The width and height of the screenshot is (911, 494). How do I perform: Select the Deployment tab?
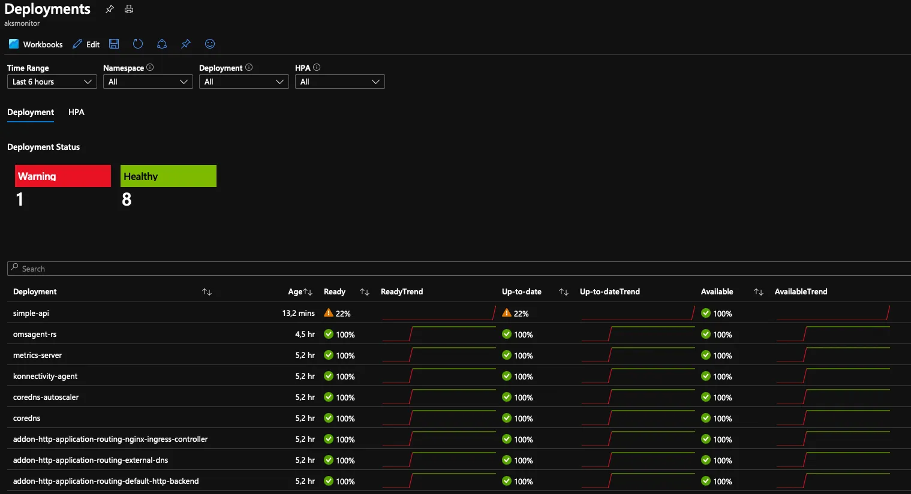tap(31, 112)
